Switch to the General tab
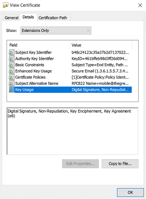 point(12,18)
